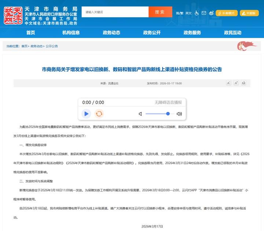Screen dimensions: 264x231
Task: Click 公示公告 breadcrumb link
Action: pyautogui.click(x=52, y=46)
